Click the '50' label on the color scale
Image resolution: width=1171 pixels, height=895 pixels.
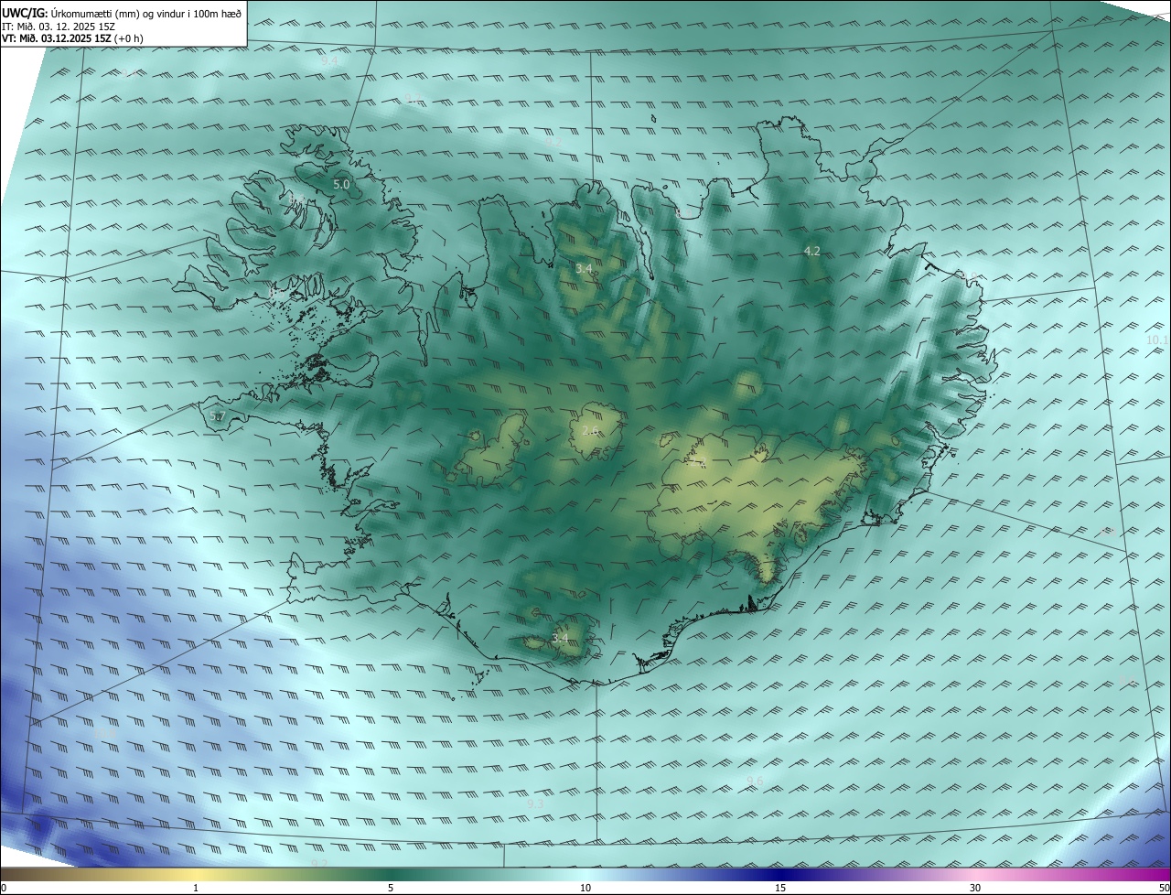[x=1164, y=888]
